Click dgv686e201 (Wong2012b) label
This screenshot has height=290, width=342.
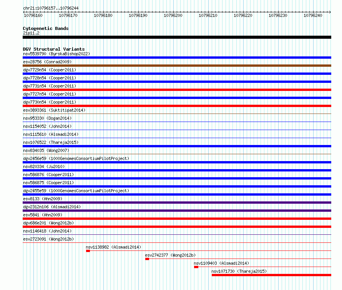pos(48,223)
